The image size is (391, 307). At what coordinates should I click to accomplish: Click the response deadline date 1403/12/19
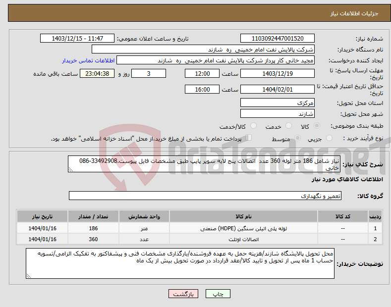point(278,73)
